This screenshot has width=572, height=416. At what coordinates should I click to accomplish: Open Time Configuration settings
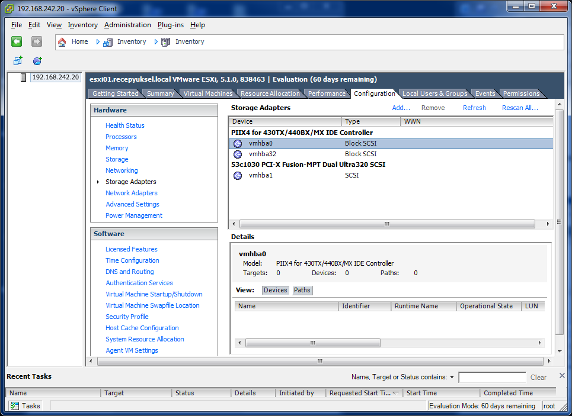(x=132, y=261)
